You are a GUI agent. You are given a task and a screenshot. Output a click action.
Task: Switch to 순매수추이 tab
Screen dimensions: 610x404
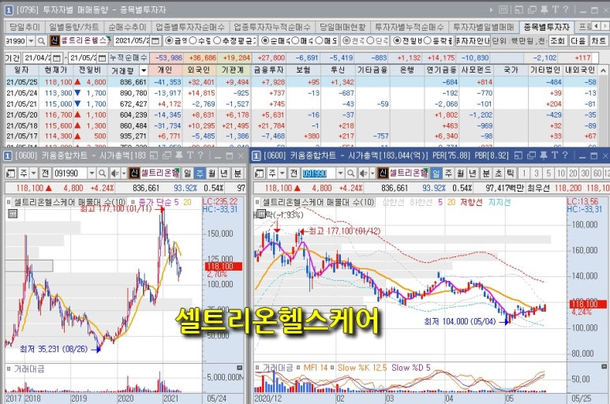127,27
